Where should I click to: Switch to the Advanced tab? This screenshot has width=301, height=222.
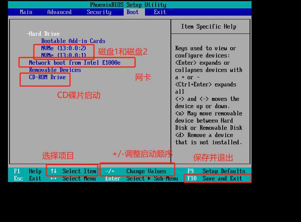pos(59,12)
